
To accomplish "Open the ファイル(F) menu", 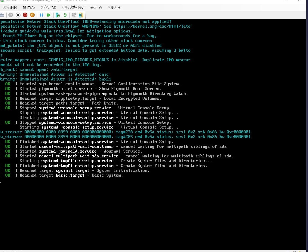I will tap(10, 7).
